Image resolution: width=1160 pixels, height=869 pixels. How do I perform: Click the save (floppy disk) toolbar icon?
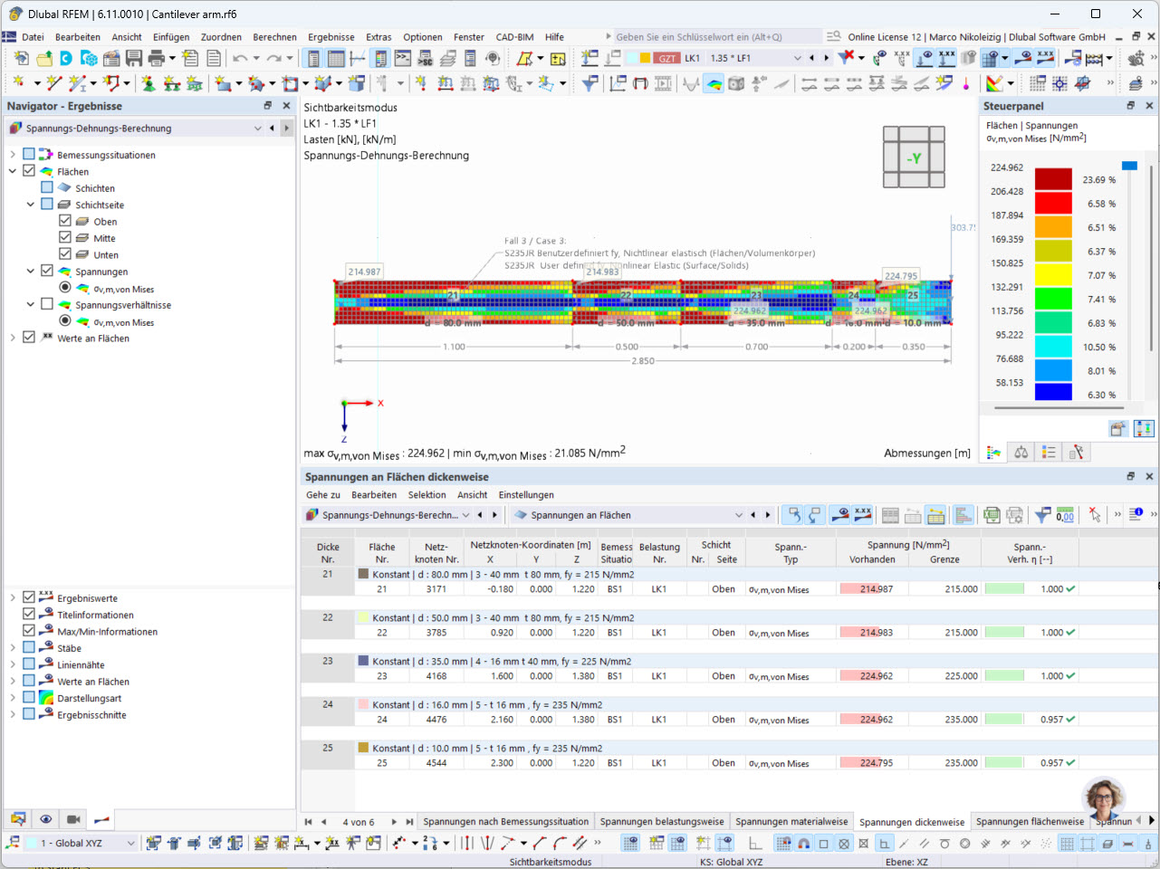(x=134, y=58)
